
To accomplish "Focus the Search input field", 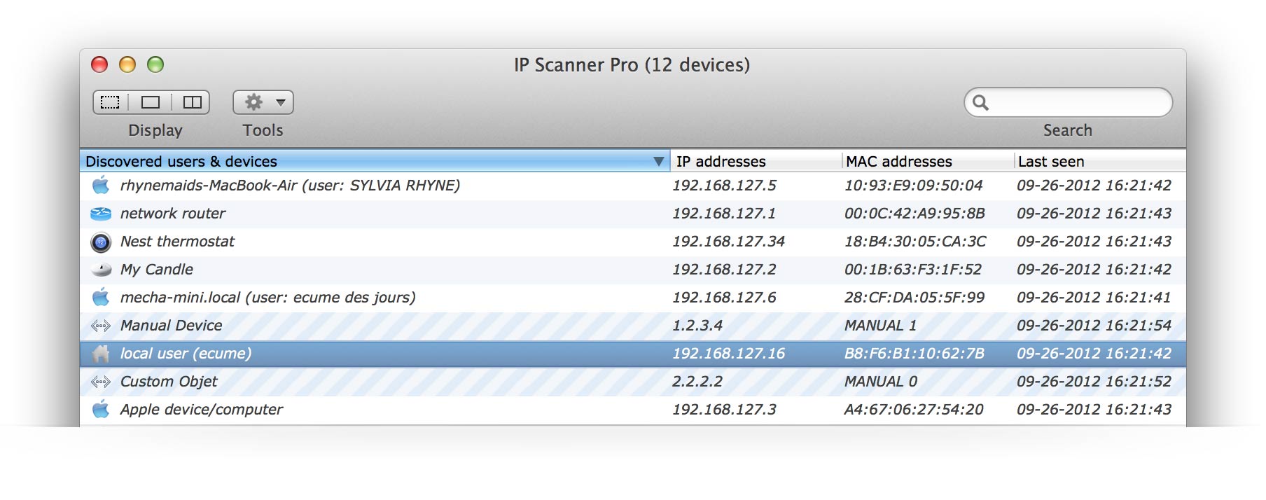I will click(x=1068, y=103).
